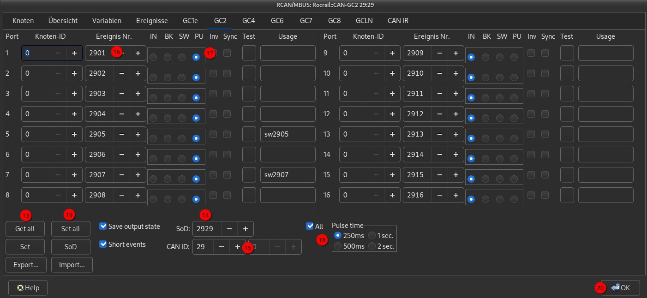The width and height of the screenshot is (647, 298).
Task: Increase the SoD value with plus button
Action: [x=246, y=229]
